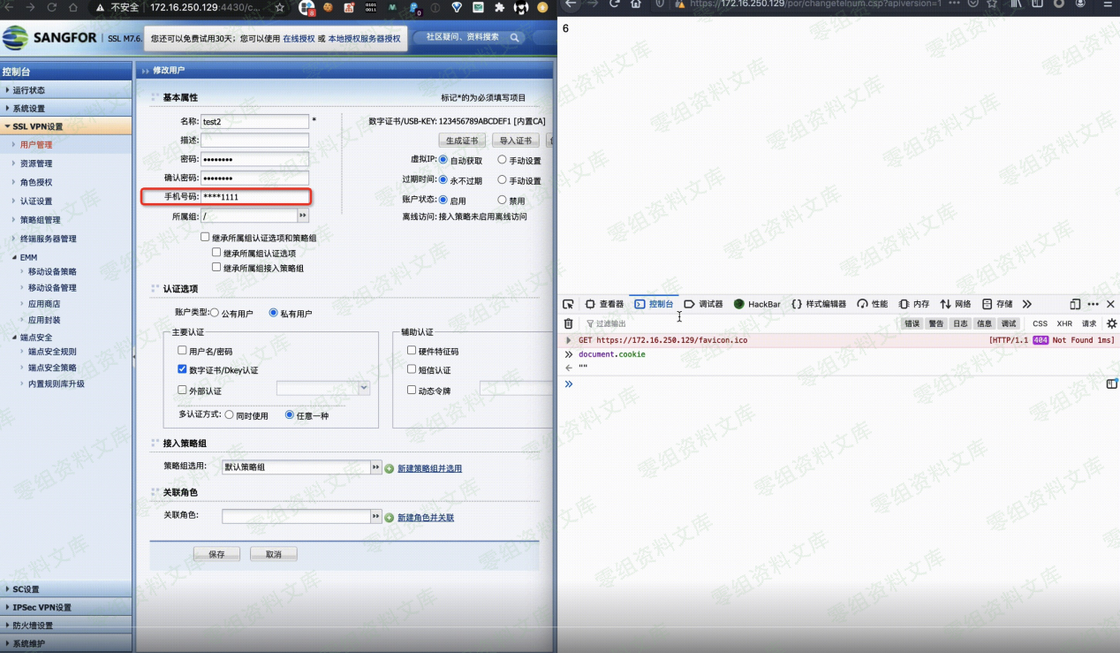Open the 策略组选用 dropdown arrow
Image resolution: width=1120 pixels, height=653 pixels.
376,467
